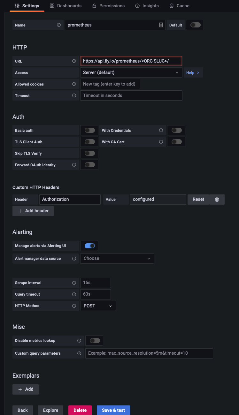This screenshot has width=239, height=415.
Task: Disable Manage alerts via Alerting UI
Action: tap(90, 246)
